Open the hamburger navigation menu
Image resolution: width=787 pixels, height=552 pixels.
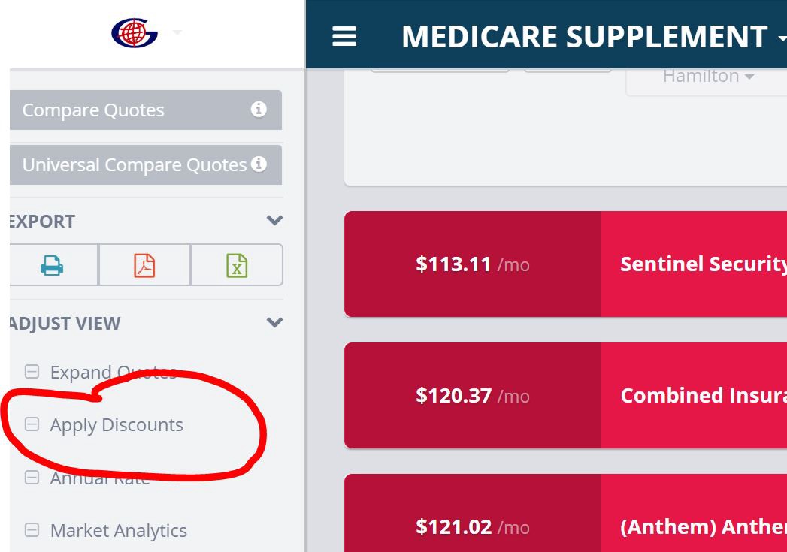tap(344, 35)
